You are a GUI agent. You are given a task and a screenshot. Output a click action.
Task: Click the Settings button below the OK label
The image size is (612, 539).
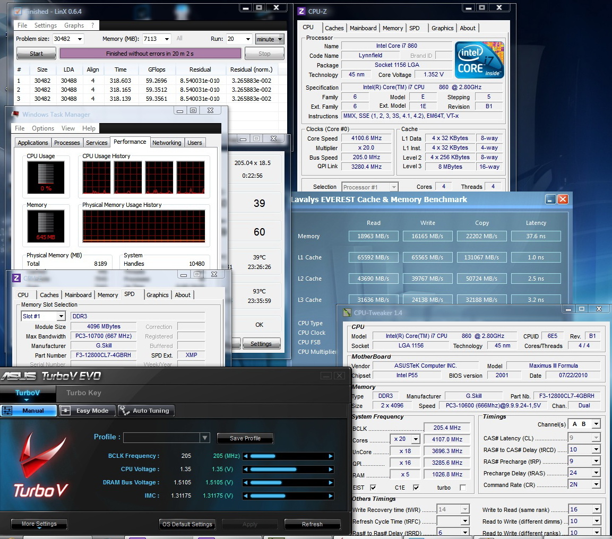[x=261, y=344]
